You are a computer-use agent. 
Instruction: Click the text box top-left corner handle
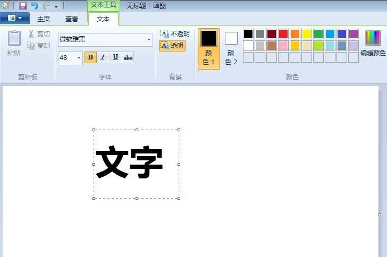(94, 130)
